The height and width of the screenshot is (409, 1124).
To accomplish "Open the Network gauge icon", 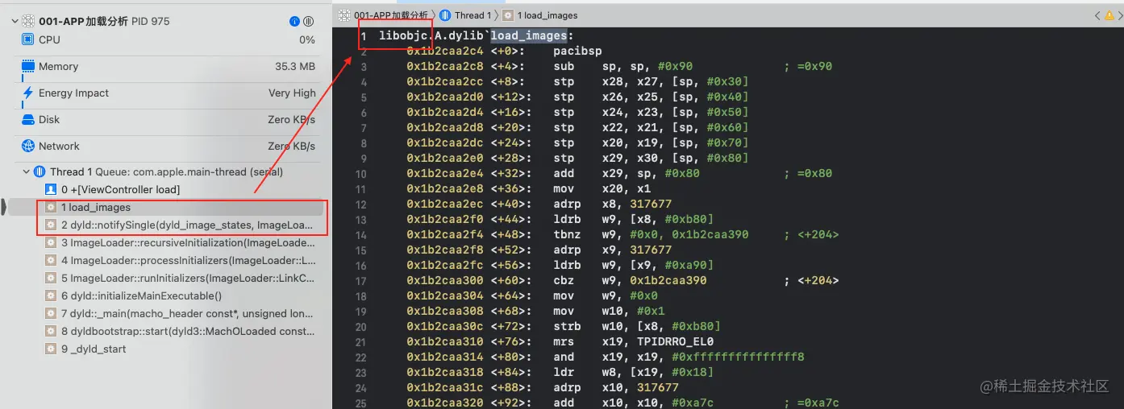I will coord(28,147).
